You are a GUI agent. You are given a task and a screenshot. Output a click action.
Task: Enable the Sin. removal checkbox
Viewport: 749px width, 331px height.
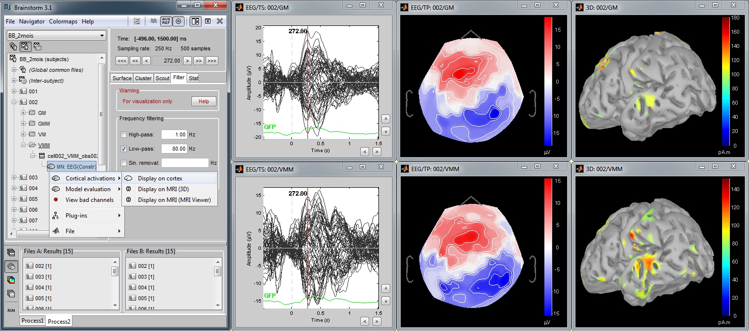click(123, 163)
